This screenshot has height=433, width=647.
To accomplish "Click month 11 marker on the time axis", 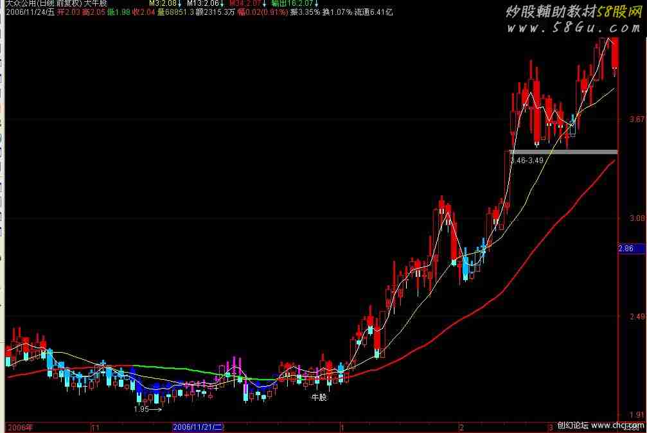I will click(x=96, y=427).
